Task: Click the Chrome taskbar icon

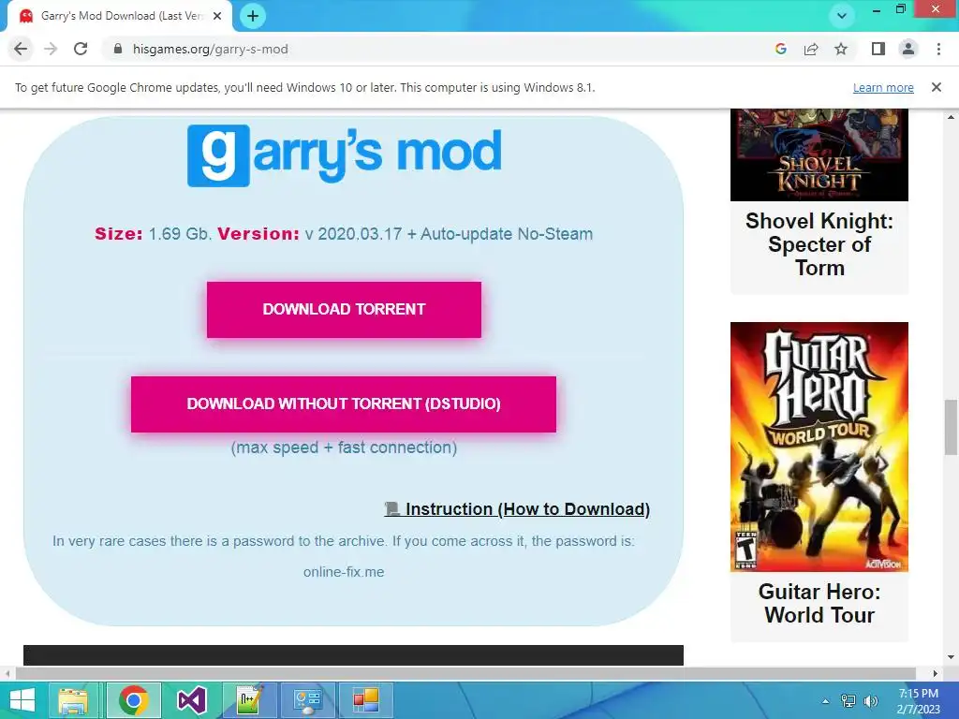Action: click(x=134, y=700)
